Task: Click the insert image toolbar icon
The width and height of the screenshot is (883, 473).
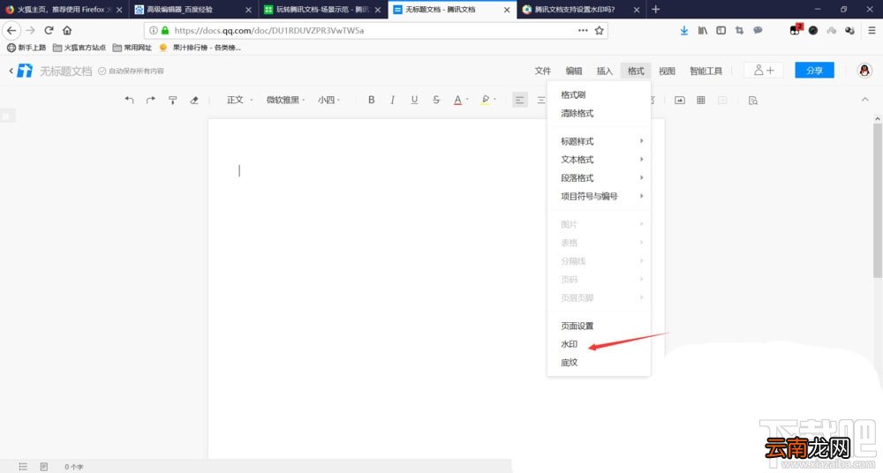Action: [x=680, y=101]
